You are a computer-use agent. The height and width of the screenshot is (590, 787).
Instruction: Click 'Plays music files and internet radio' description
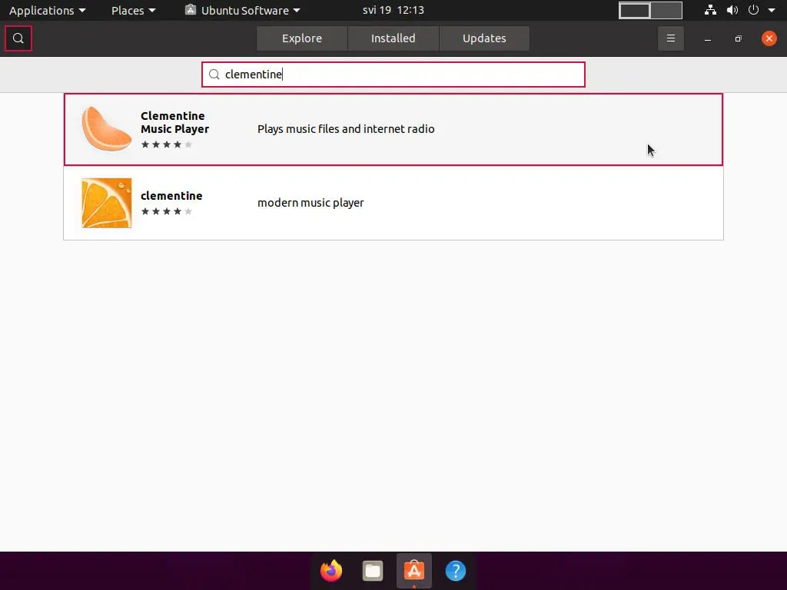346,129
